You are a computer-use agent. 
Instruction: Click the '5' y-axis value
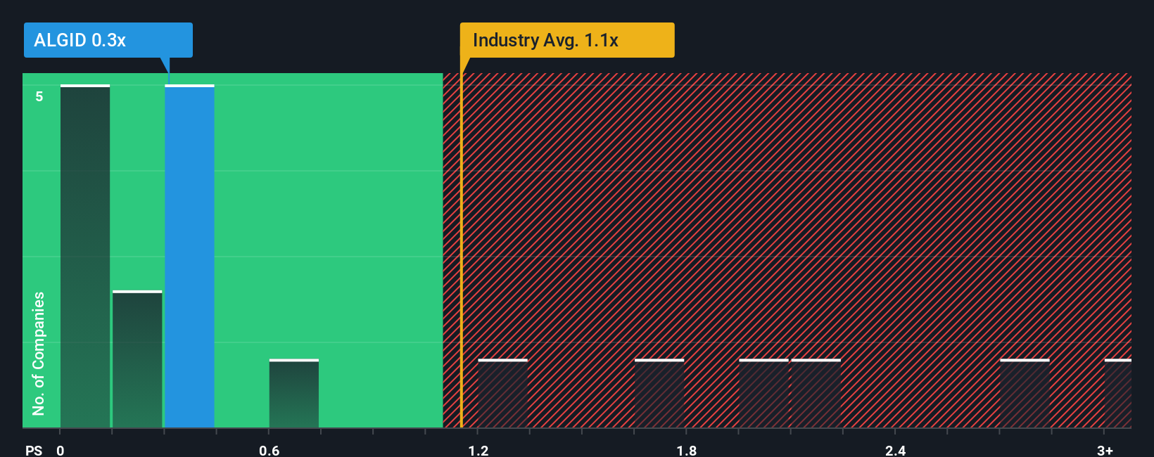coord(39,96)
